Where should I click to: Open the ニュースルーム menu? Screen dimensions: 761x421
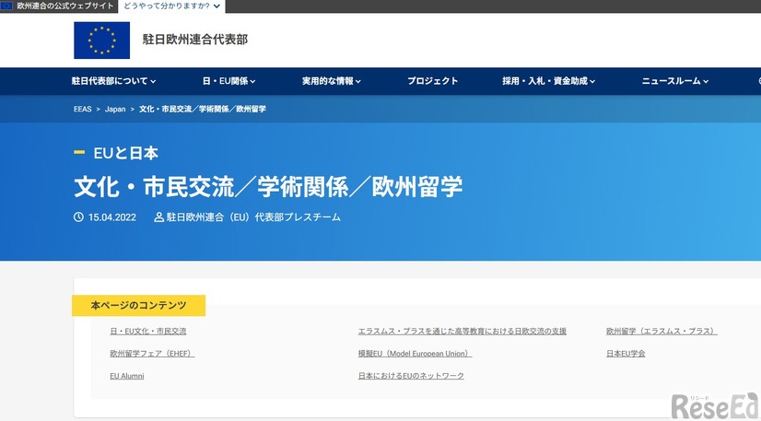click(x=675, y=81)
